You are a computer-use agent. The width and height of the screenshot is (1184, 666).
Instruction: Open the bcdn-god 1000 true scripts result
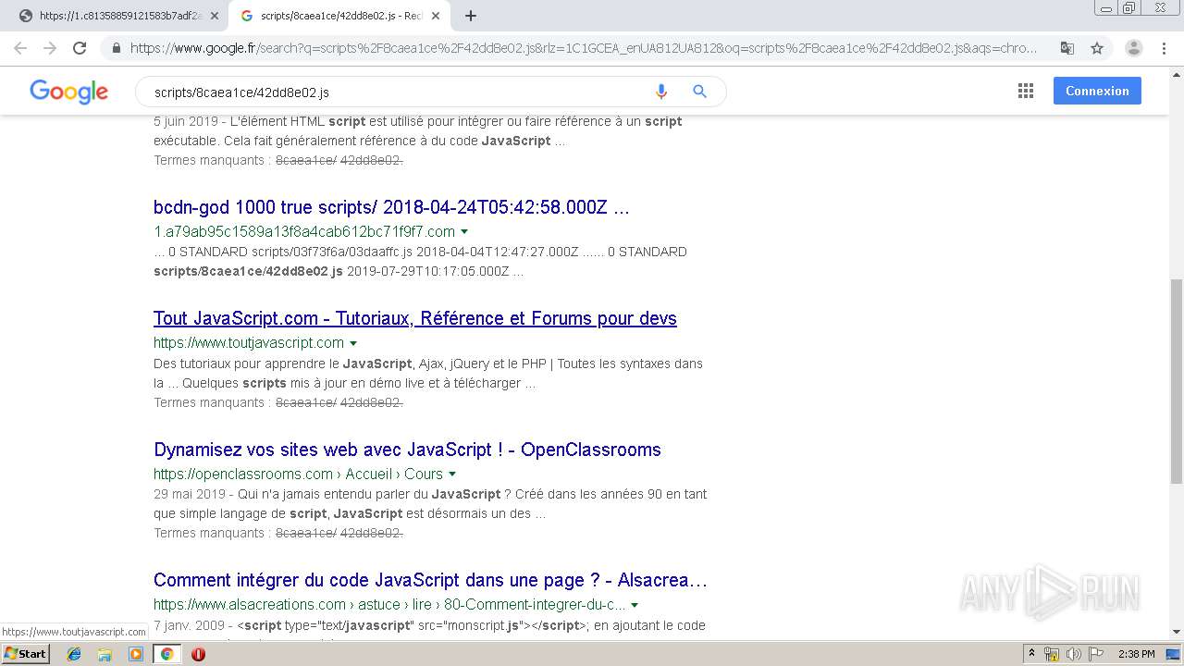[x=391, y=207]
